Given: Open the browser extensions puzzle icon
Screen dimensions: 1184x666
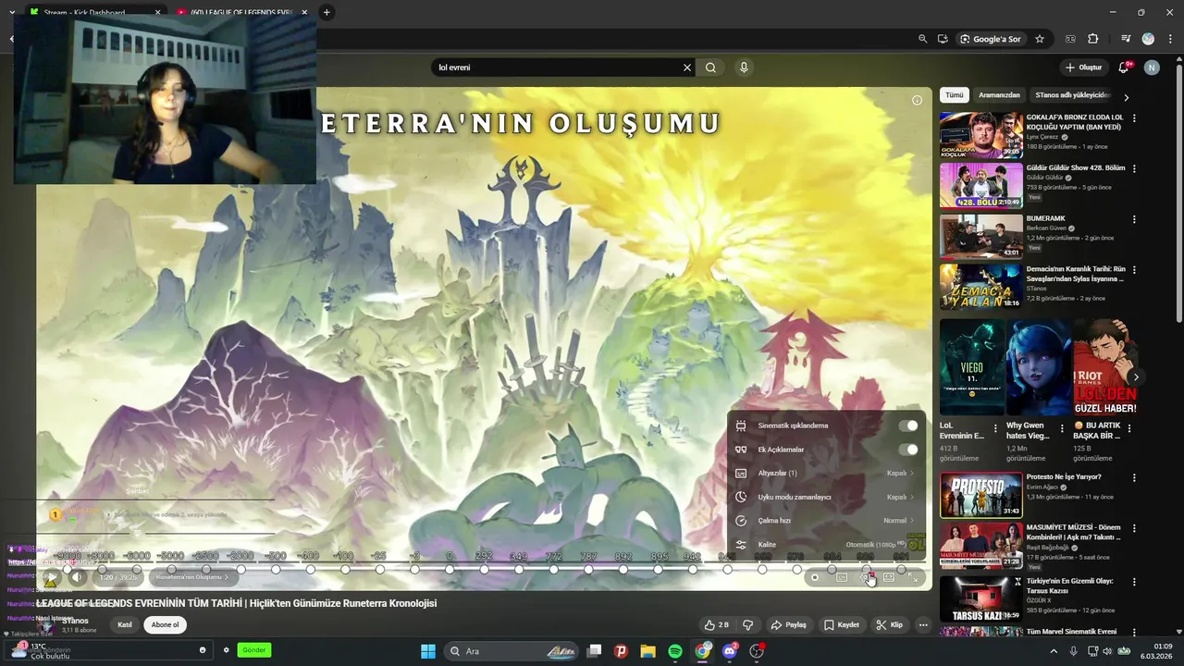Looking at the screenshot, I should (1093, 39).
